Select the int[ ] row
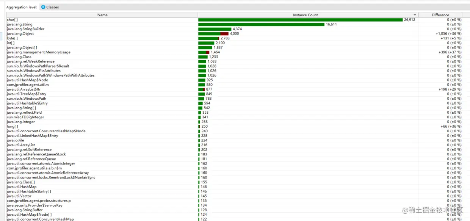The width and height of the screenshot is (470, 221). click(234, 43)
